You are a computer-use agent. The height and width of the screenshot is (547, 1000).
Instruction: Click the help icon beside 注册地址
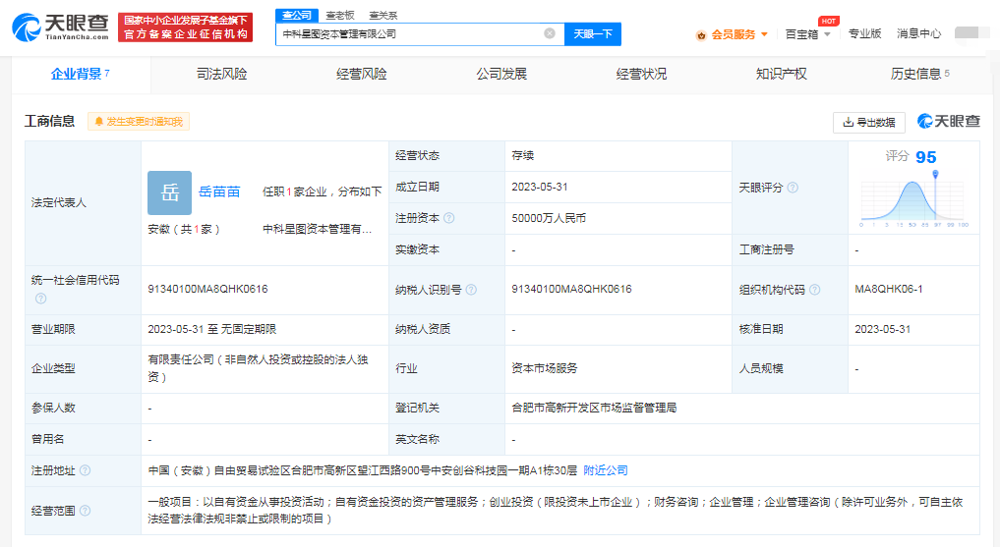[x=85, y=470]
